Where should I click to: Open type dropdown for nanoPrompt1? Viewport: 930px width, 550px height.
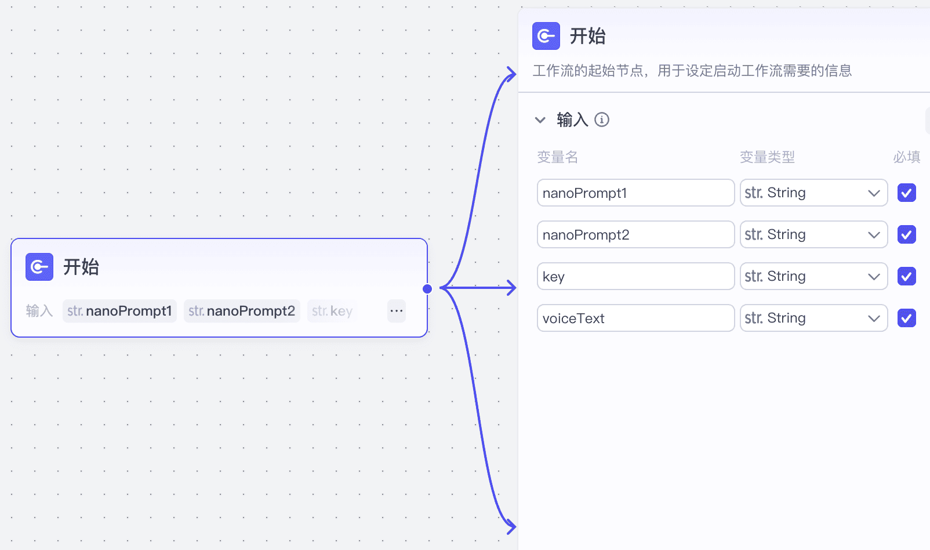(813, 193)
